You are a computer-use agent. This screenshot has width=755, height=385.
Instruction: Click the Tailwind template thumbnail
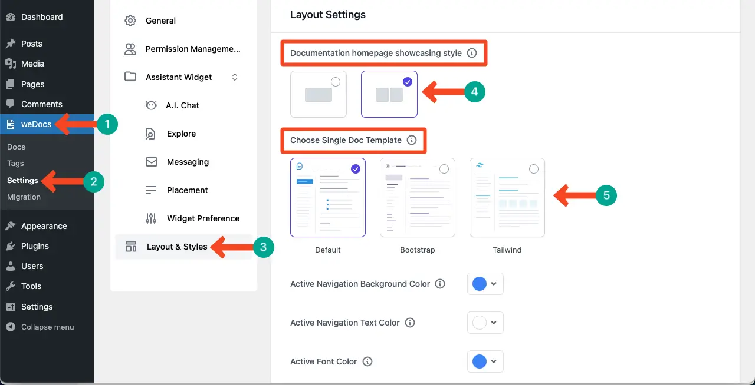point(507,197)
